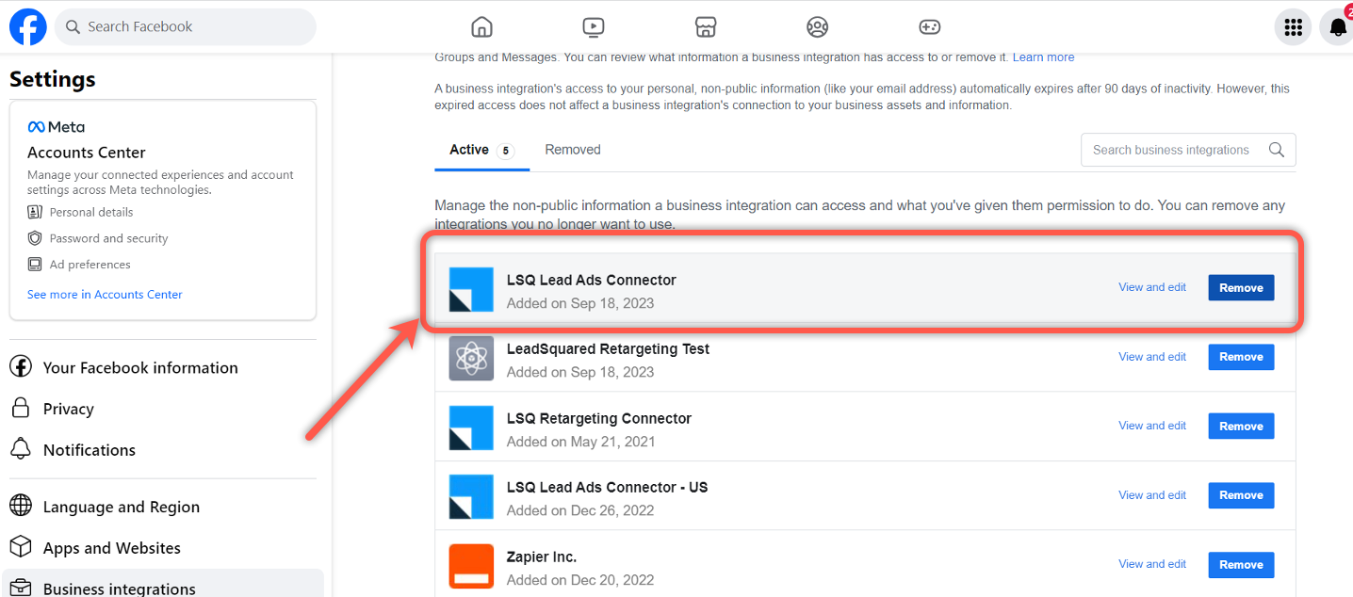Open the Marketplace icon
This screenshot has width=1353, height=597.
point(706,26)
